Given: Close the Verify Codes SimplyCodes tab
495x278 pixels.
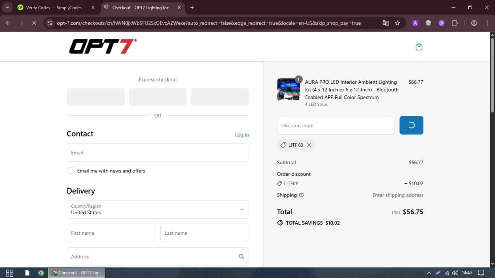Looking at the screenshot, I should coord(93,8).
